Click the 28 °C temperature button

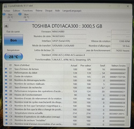(14, 57)
